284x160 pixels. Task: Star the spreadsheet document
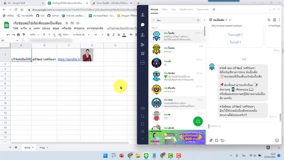pyautogui.click(x=67, y=23)
